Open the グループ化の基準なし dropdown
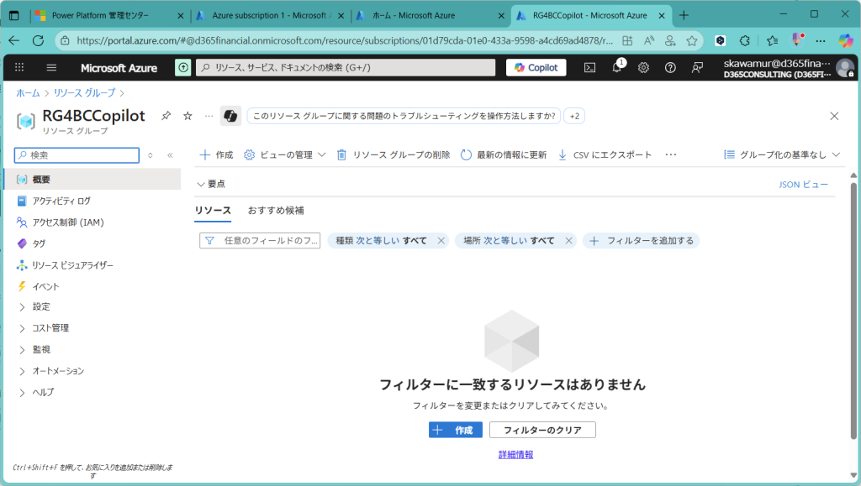 pyautogui.click(x=782, y=155)
